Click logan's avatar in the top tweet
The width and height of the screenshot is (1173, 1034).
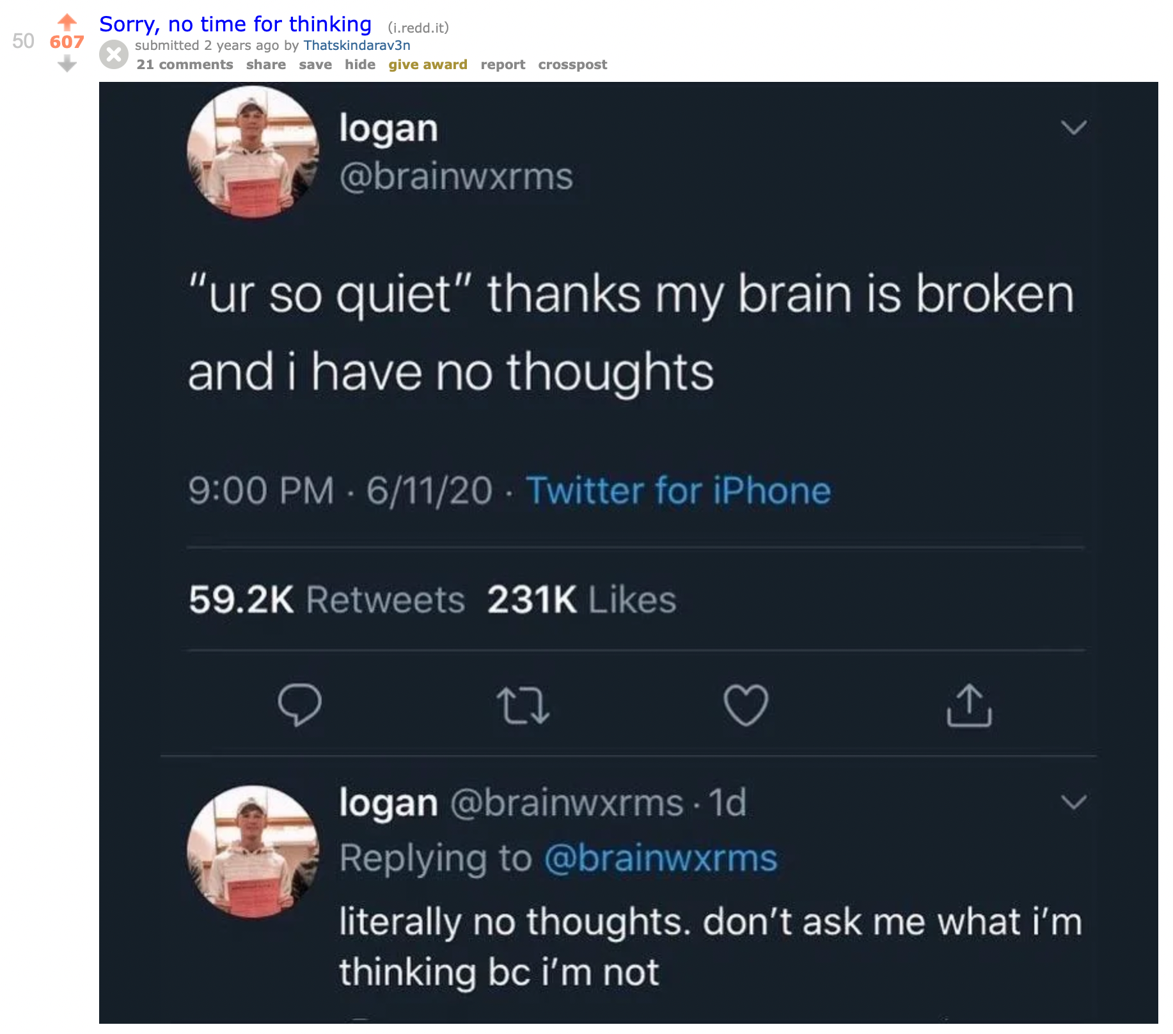(x=253, y=152)
